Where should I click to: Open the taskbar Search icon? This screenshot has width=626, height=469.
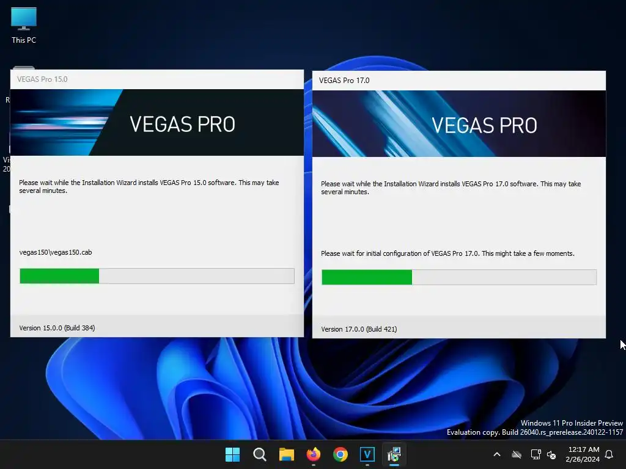click(259, 454)
